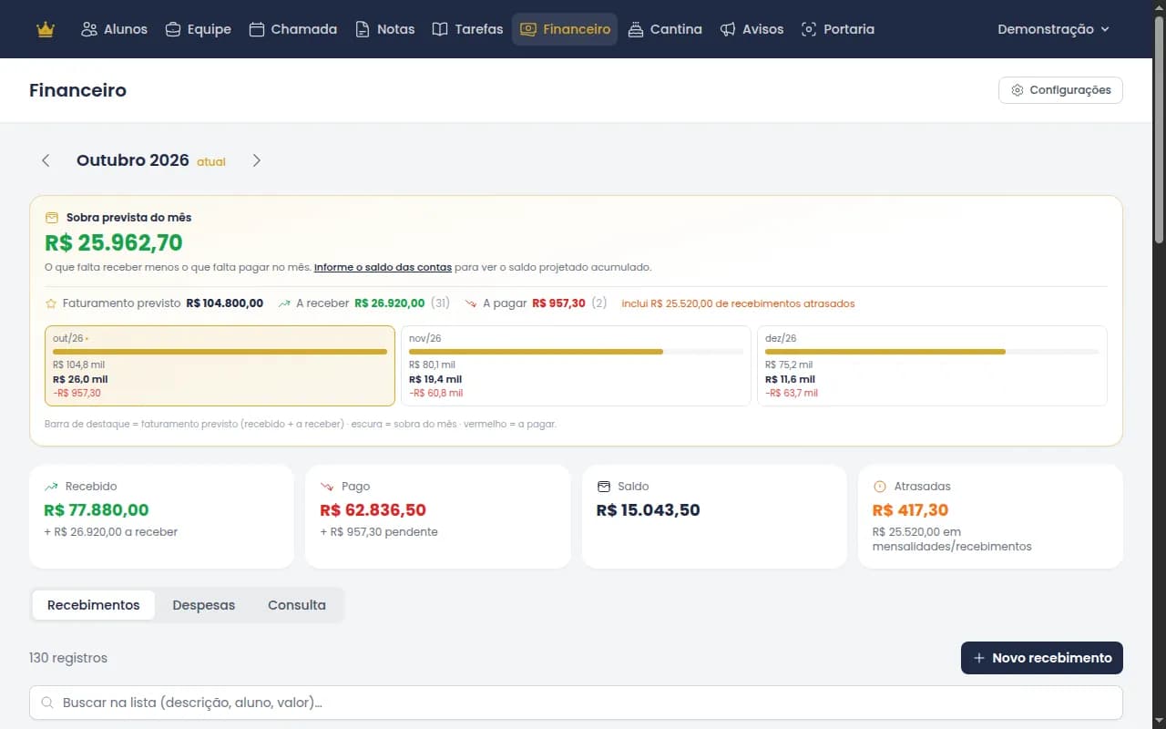
Task: Click the search magnifier icon
Action: pos(46,703)
